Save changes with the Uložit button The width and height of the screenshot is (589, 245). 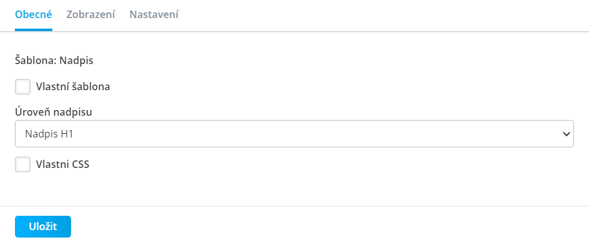(43, 226)
